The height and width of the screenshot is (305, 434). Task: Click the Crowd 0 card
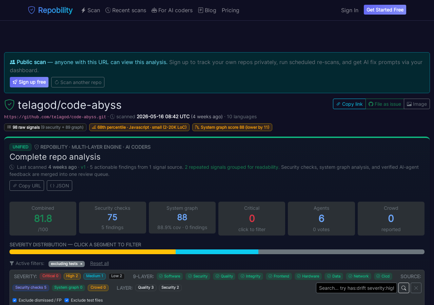coord(391,219)
